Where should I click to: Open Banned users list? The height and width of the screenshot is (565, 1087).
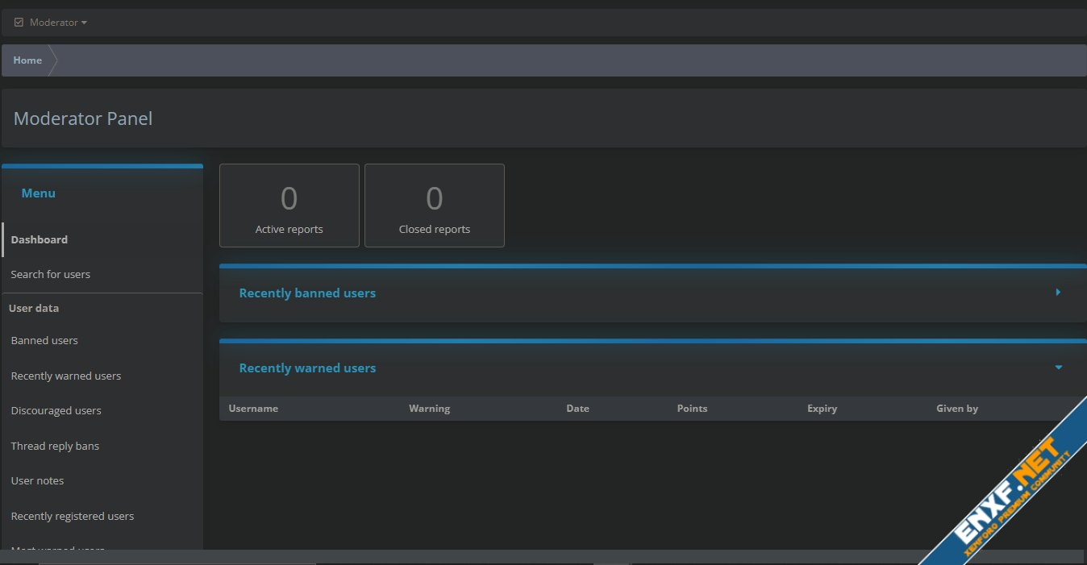(44, 340)
